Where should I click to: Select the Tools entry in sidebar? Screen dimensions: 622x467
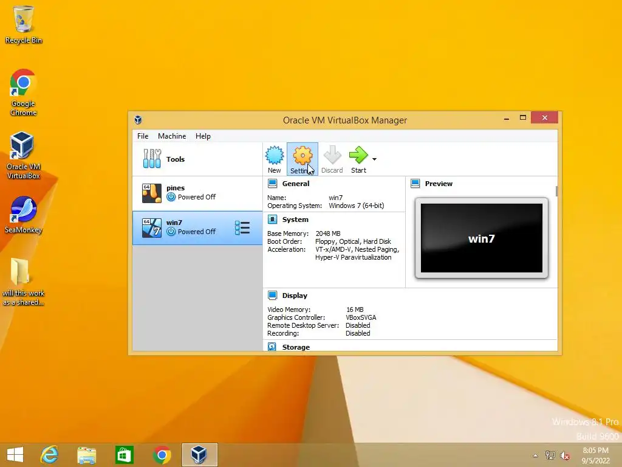click(197, 159)
